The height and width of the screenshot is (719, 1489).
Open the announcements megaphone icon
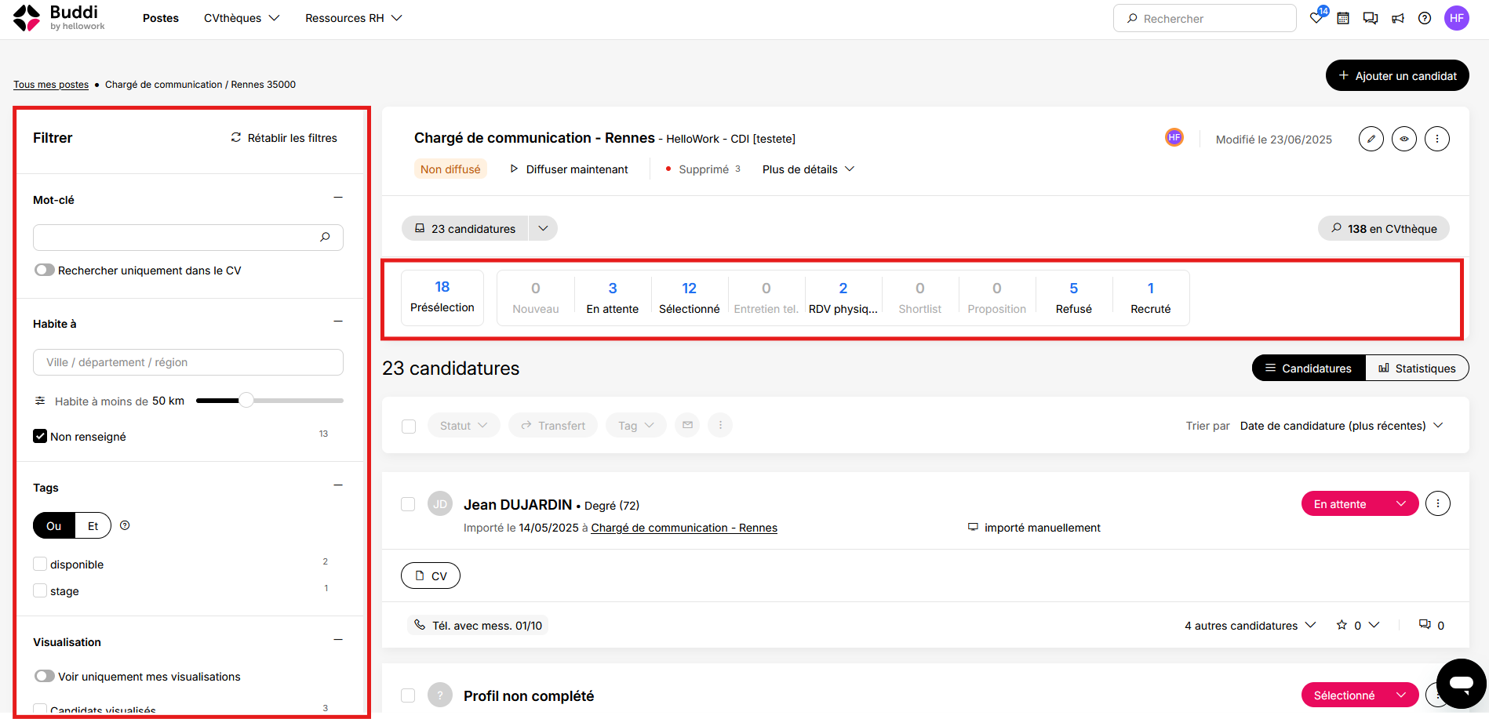[1398, 18]
